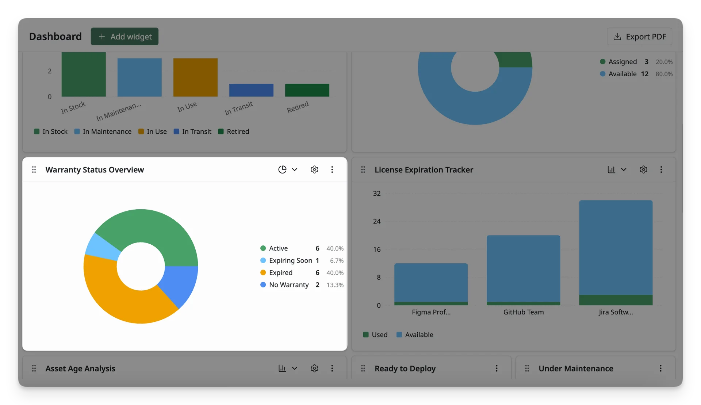This screenshot has width=701, height=405.
Task: Click the Figma Professional bar
Action: point(431,284)
